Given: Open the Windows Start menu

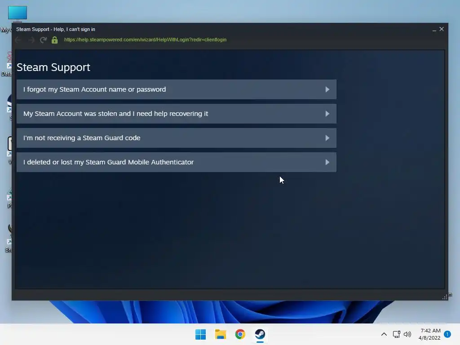Looking at the screenshot, I should pos(201,334).
